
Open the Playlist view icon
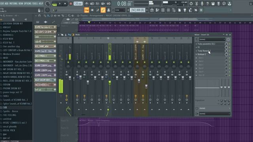pos(152,10)
